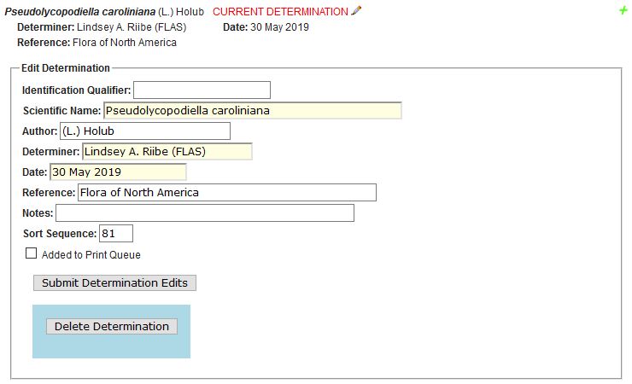Click the green plus icon at top right
The width and height of the screenshot is (632, 384).
(623, 10)
